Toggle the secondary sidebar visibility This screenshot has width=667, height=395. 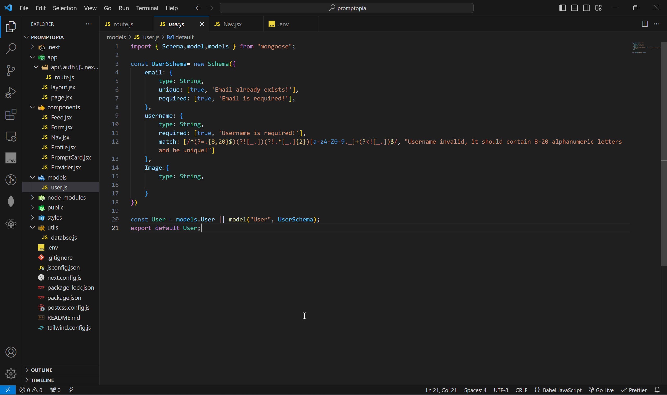(x=586, y=8)
